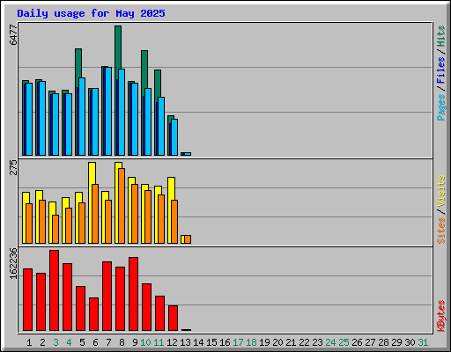Click weekend day 17 on the x-axis

(x=238, y=342)
